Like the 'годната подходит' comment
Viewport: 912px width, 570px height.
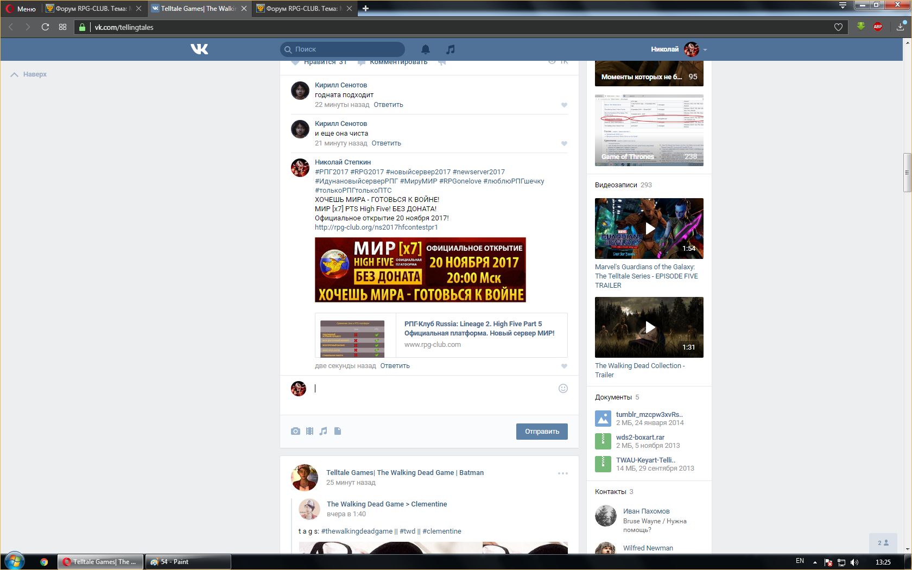point(564,105)
